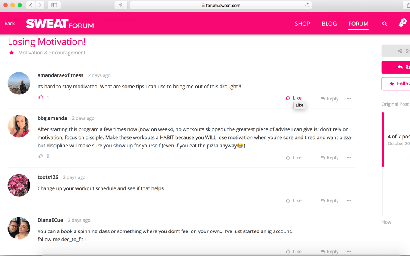Open more options on DianaECue's post

coord(348,251)
